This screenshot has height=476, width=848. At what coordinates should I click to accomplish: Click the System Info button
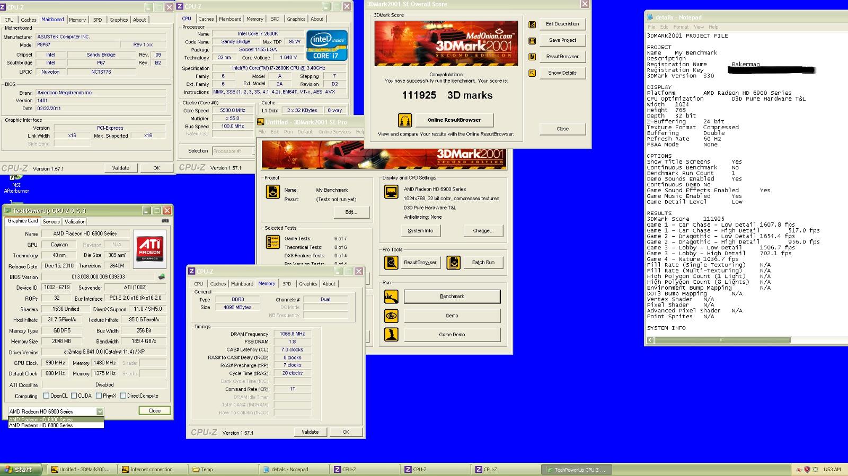coord(420,231)
